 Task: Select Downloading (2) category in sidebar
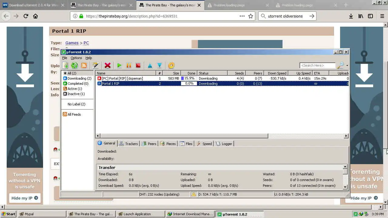[x=77, y=78]
